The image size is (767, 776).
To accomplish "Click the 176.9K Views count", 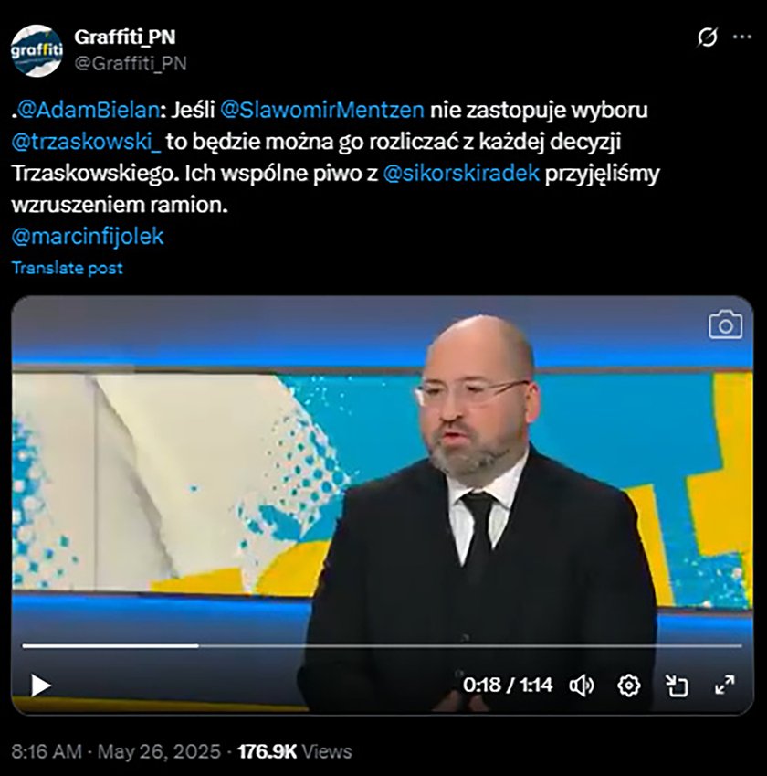I will point(295,751).
